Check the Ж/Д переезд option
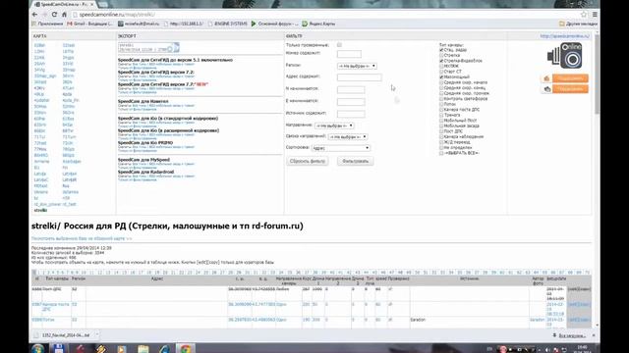629x353 pixels. click(441, 142)
